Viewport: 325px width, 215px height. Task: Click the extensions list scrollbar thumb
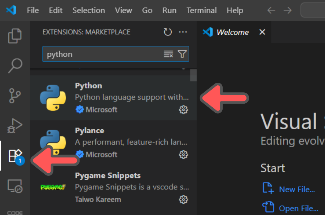click(x=193, y=75)
